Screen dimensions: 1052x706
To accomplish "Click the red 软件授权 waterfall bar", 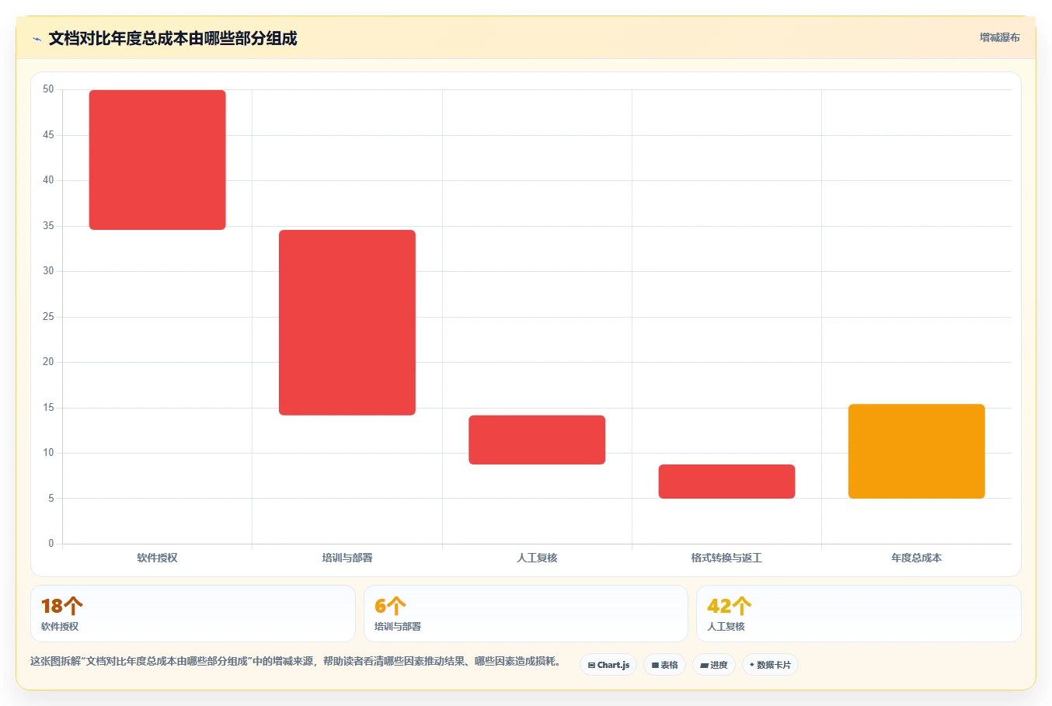I will 157,160.
